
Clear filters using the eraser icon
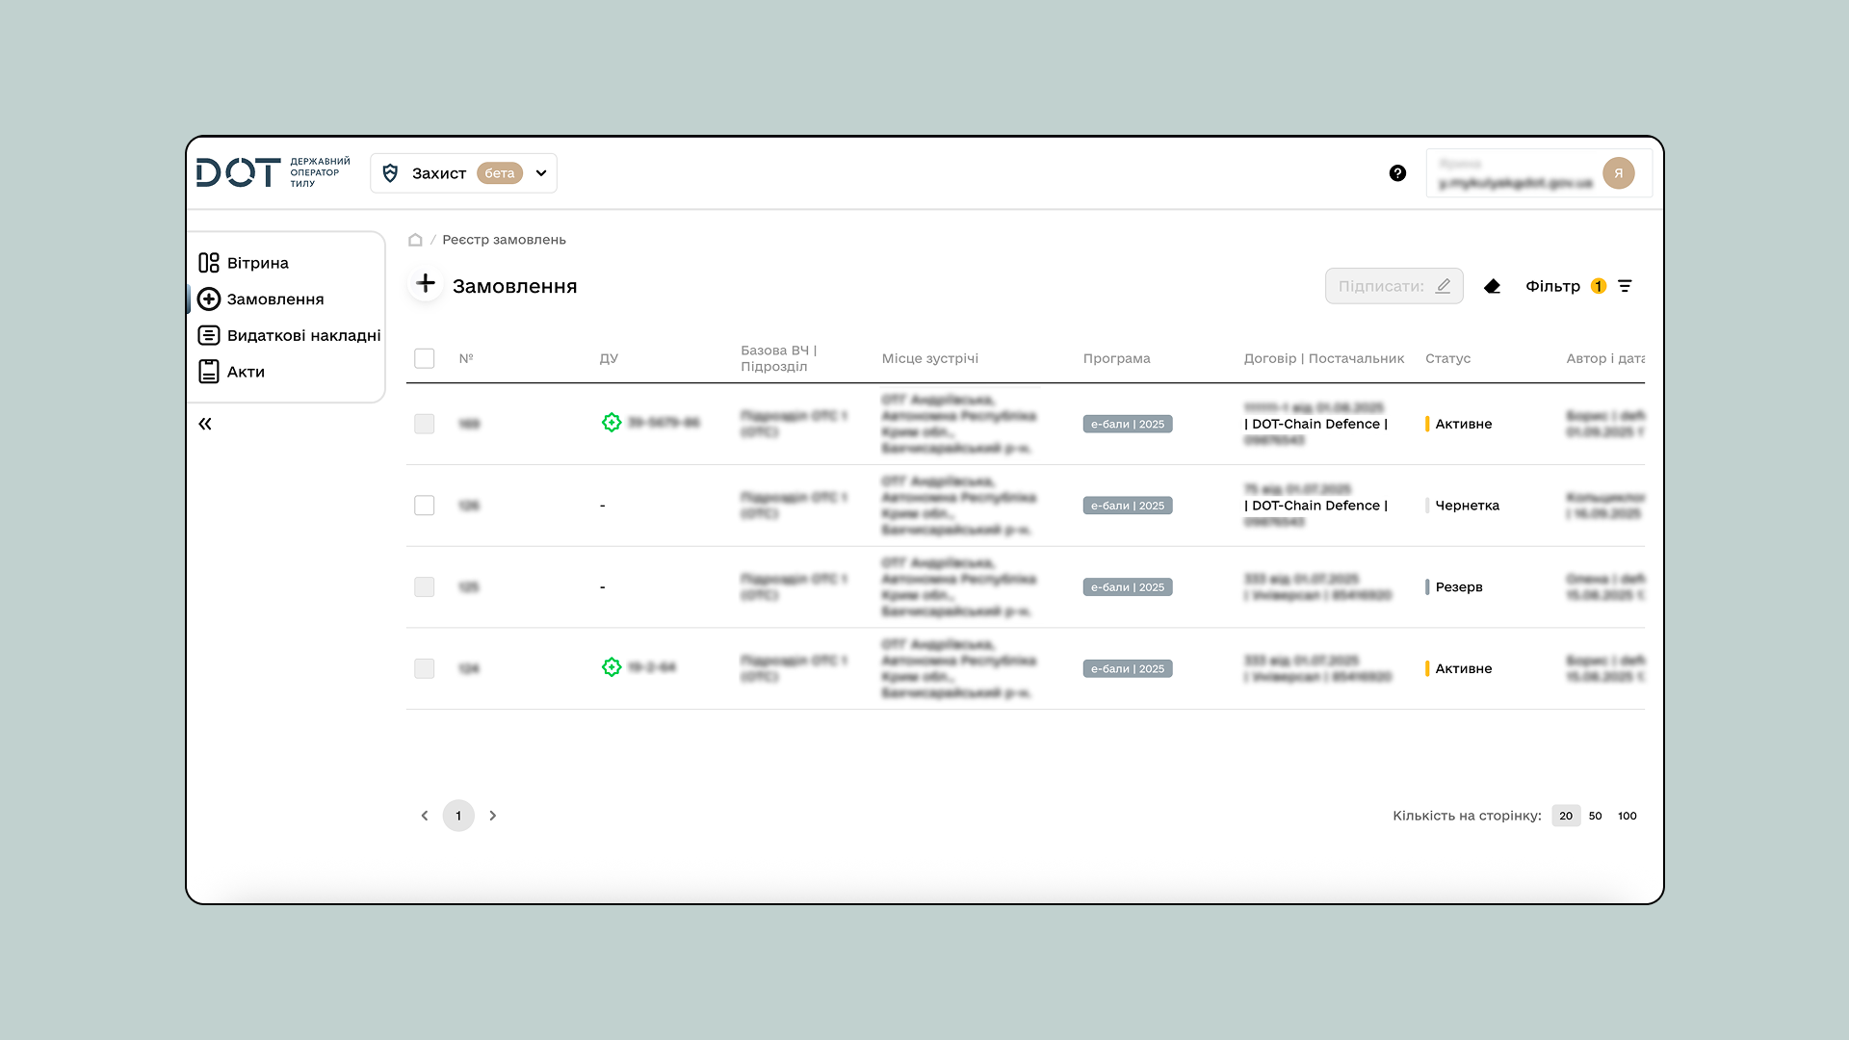1493,286
